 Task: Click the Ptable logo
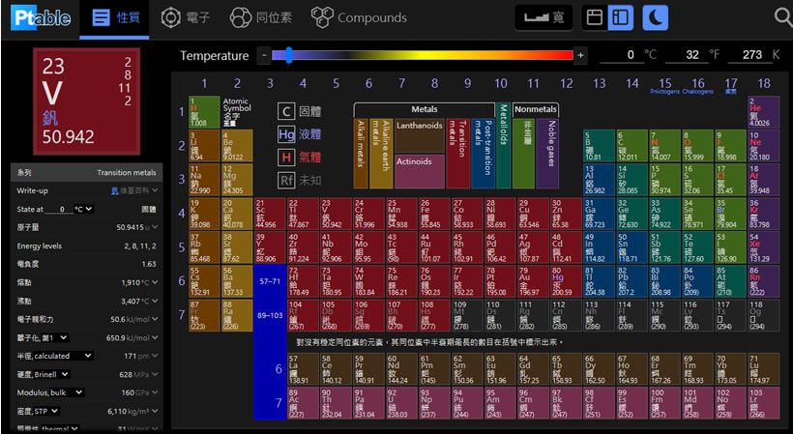(40, 17)
